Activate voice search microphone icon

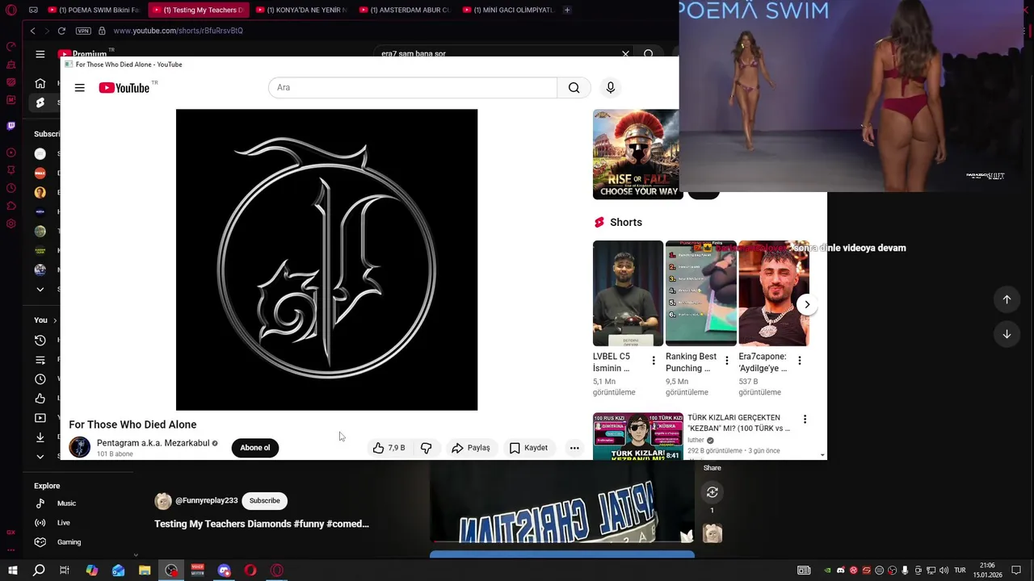click(x=611, y=88)
